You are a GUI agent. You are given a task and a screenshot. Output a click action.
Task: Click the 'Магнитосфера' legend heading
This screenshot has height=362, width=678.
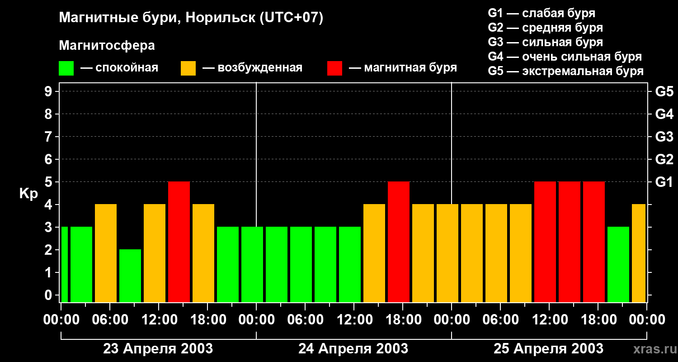pyautogui.click(x=107, y=46)
